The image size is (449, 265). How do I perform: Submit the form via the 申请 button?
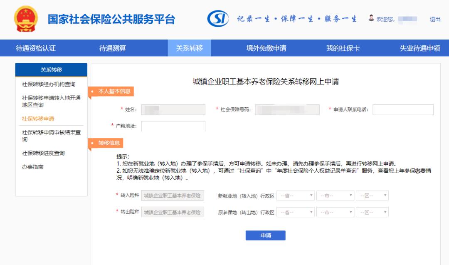[265, 235]
